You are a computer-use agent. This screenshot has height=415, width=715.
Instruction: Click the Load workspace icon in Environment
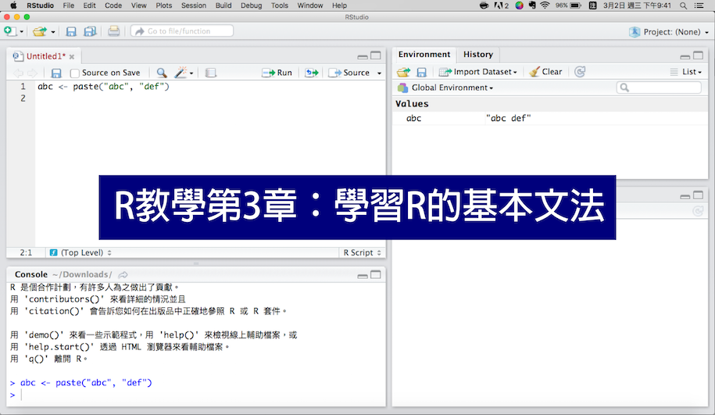[403, 72]
